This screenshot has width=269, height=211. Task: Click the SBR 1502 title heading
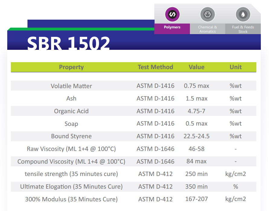(x=69, y=43)
